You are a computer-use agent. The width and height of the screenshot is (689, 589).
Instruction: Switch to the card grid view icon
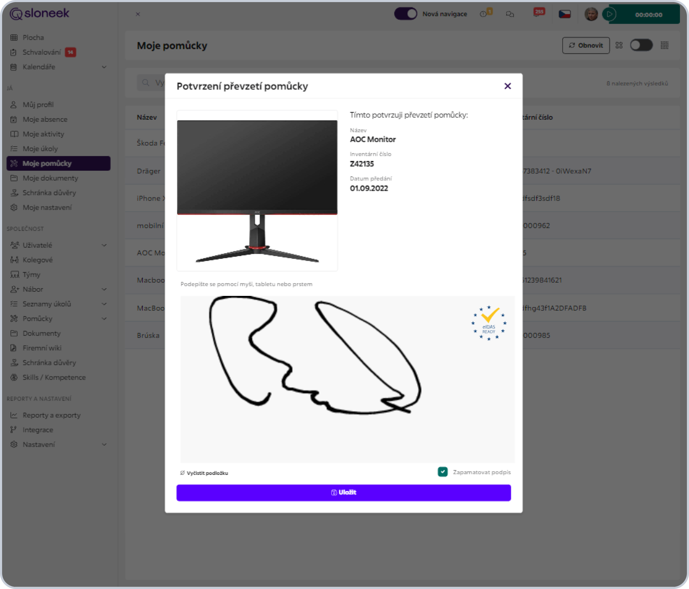point(619,45)
